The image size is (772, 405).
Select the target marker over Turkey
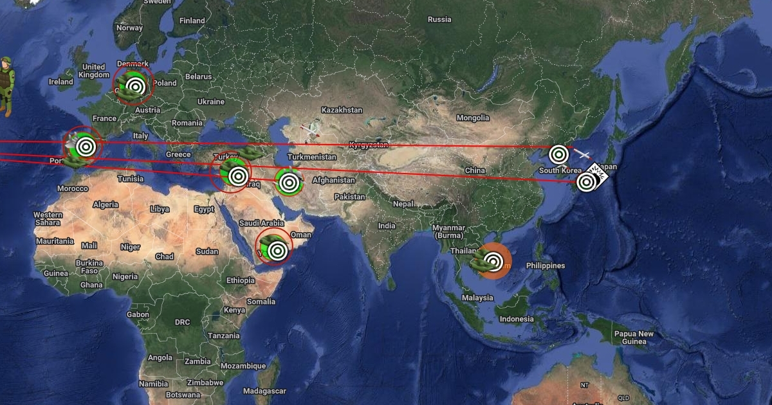(239, 175)
